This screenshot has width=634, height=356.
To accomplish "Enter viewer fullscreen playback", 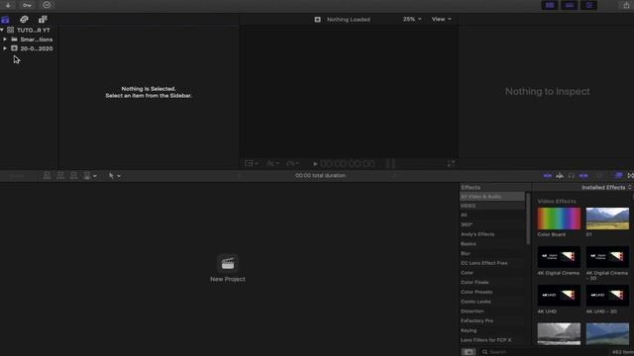I will point(451,163).
